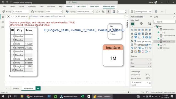
Task: Uncheck the ID field checkbox
Action: click(x=158, y=38)
